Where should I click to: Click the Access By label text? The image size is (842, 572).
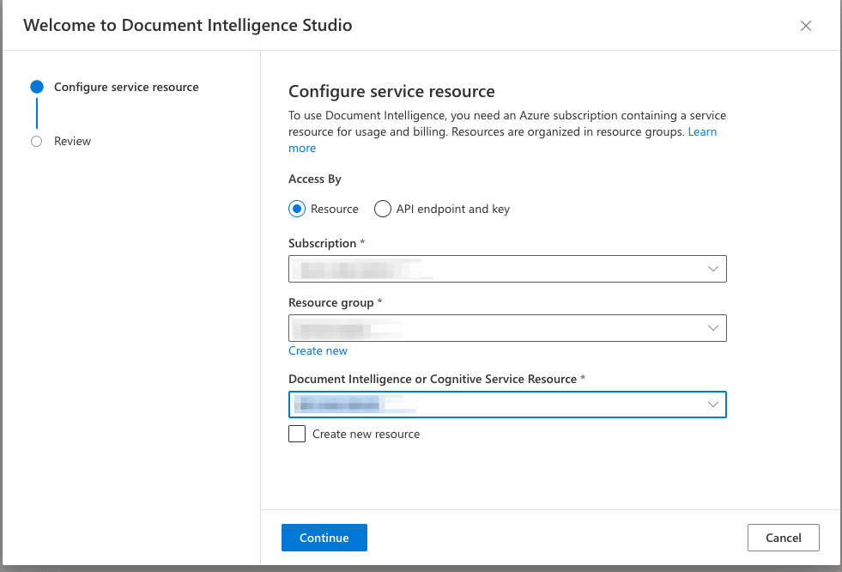315,179
